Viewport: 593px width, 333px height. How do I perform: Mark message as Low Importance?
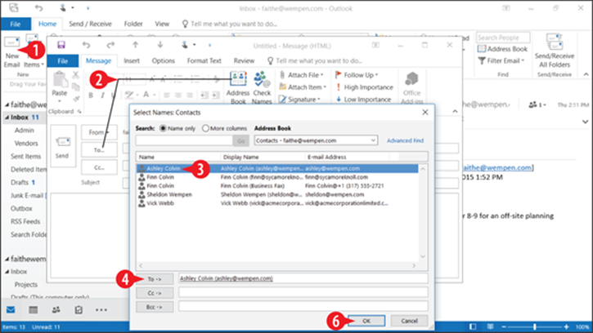click(x=363, y=100)
